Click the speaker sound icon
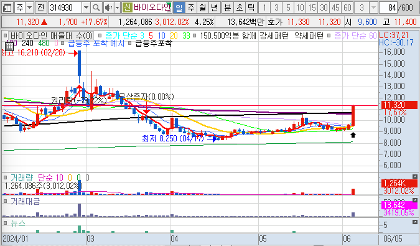420x246 pixels. click(x=108, y=7)
